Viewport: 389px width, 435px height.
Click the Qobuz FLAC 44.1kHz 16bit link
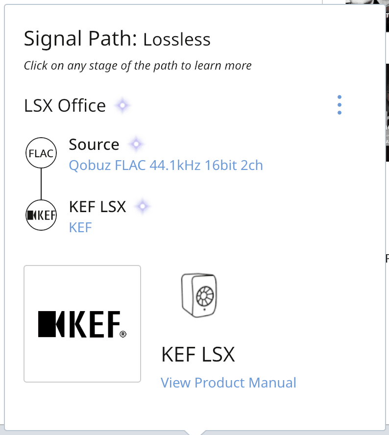pyautogui.click(x=166, y=166)
